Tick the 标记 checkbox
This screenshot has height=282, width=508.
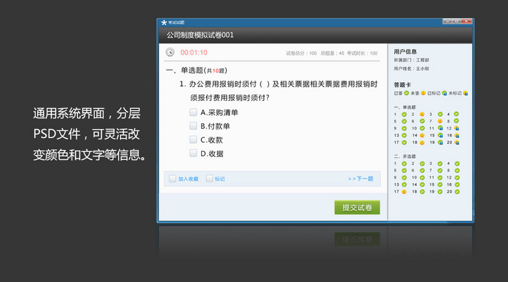[x=210, y=178]
